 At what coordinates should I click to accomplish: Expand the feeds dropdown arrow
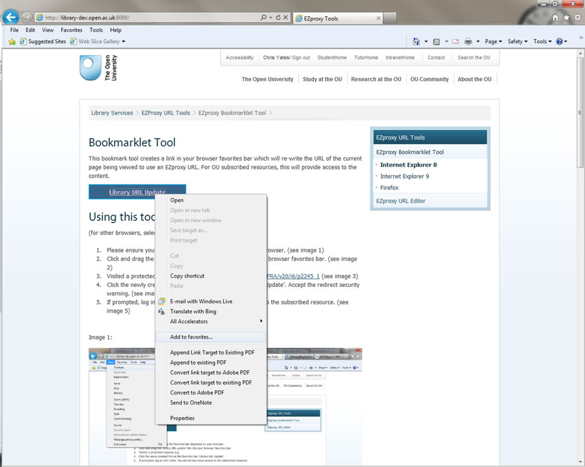click(446, 41)
